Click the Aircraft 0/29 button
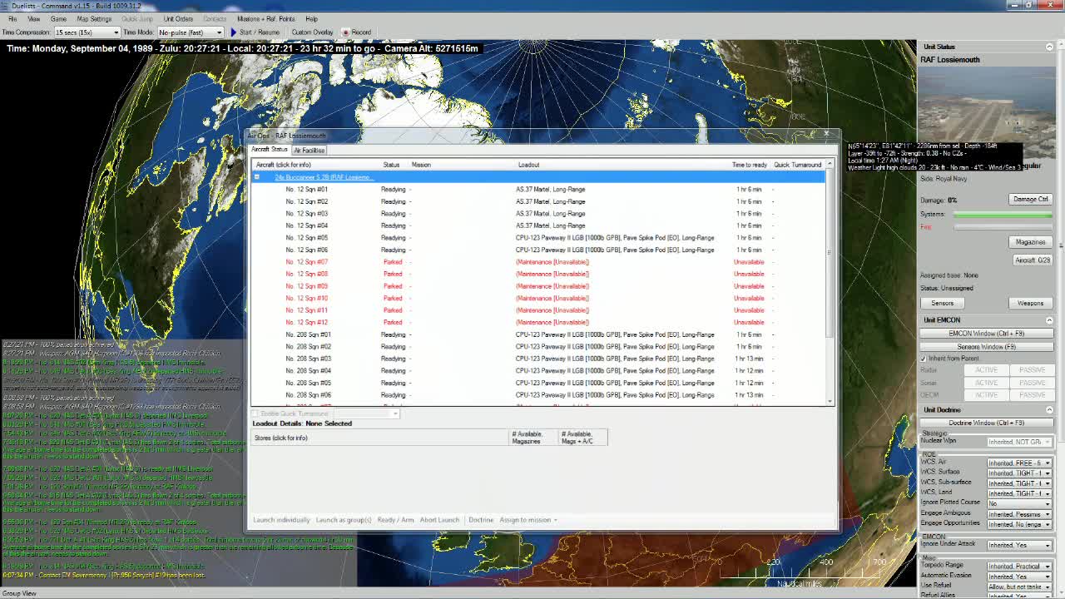Screen dimensions: 1065x599 pyautogui.click(x=1032, y=260)
